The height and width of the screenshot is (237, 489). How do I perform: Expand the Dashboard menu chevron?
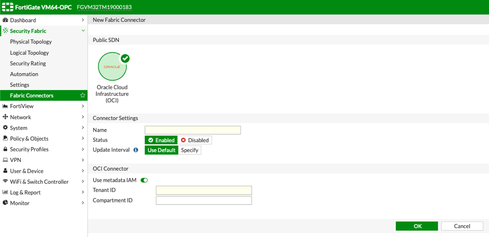pos(82,20)
